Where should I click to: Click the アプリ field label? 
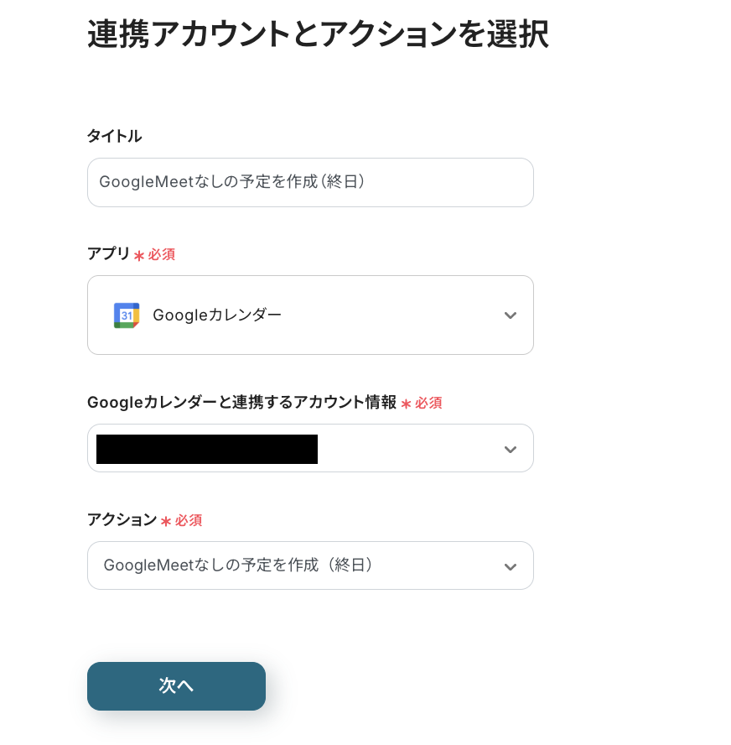(108, 254)
